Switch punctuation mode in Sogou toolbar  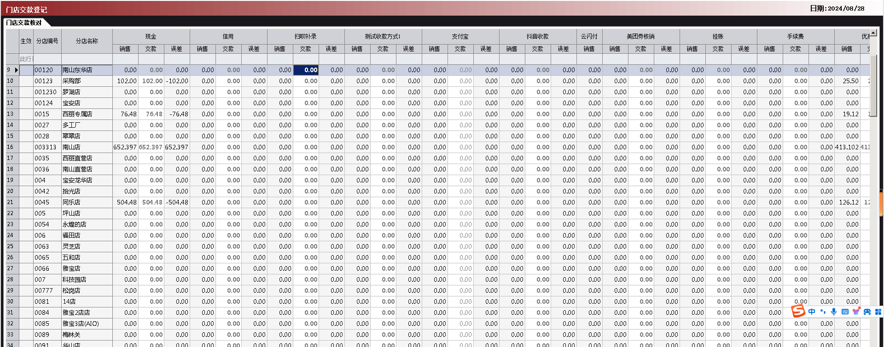point(823,312)
